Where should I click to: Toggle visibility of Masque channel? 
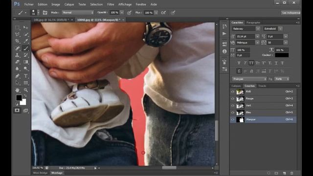[x=233, y=119]
